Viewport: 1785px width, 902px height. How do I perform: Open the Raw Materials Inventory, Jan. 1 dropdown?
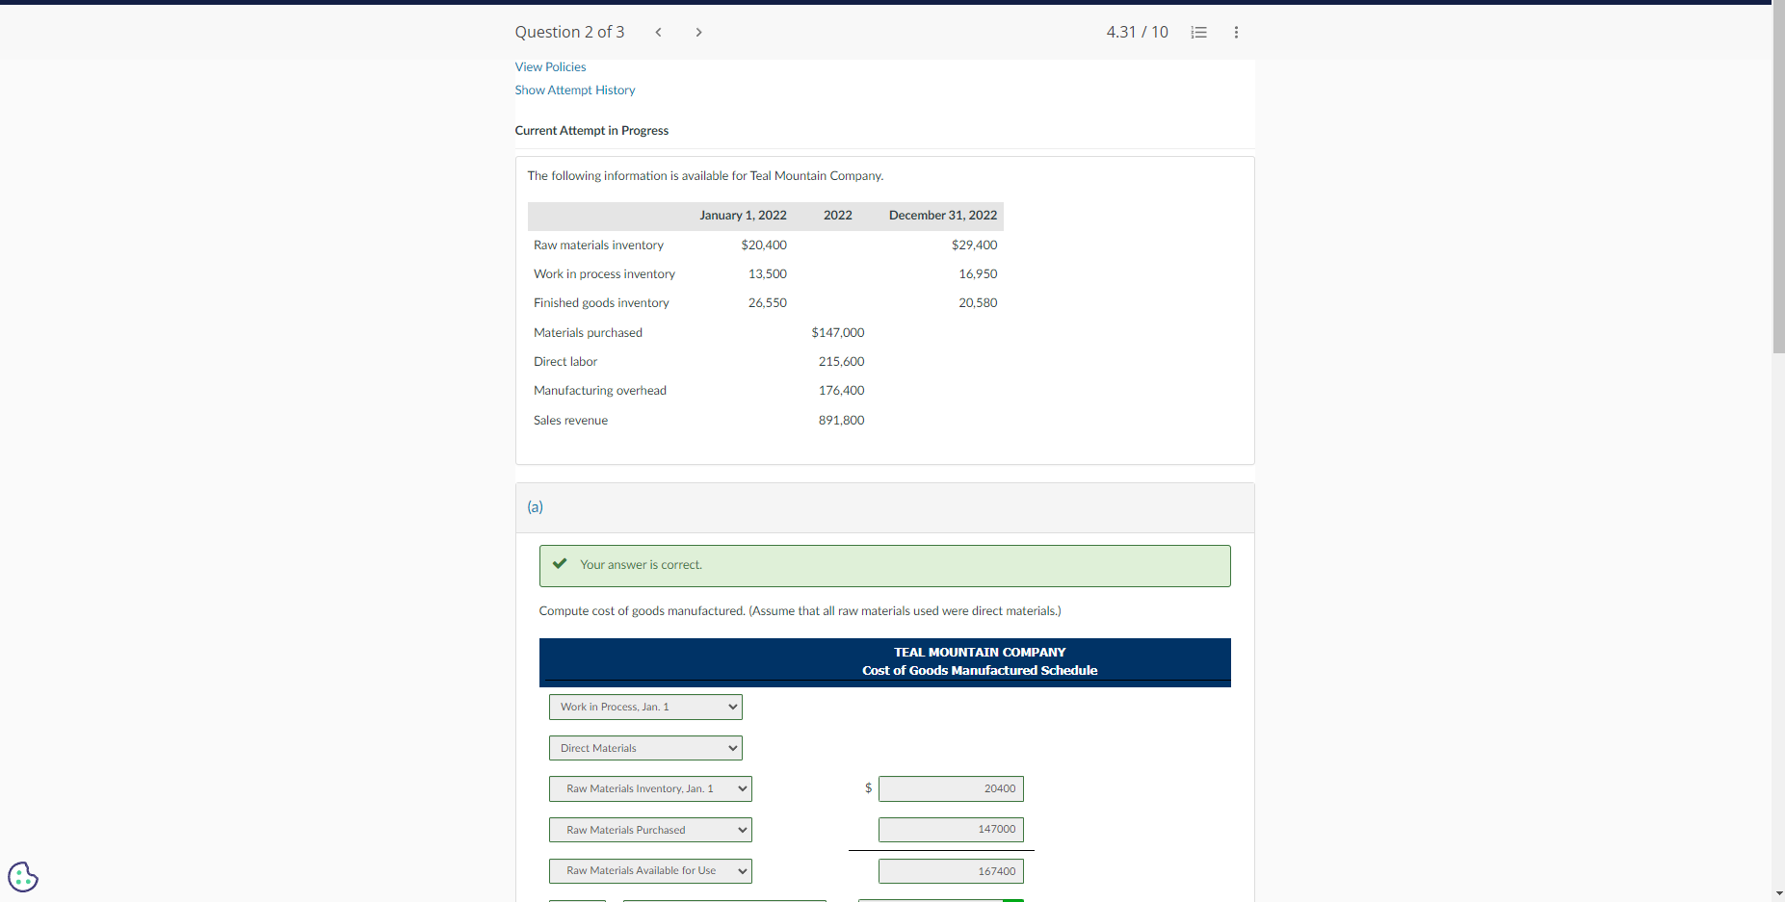click(650, 788)
